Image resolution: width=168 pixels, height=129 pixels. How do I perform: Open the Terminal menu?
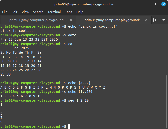click(x=54, y=12)
